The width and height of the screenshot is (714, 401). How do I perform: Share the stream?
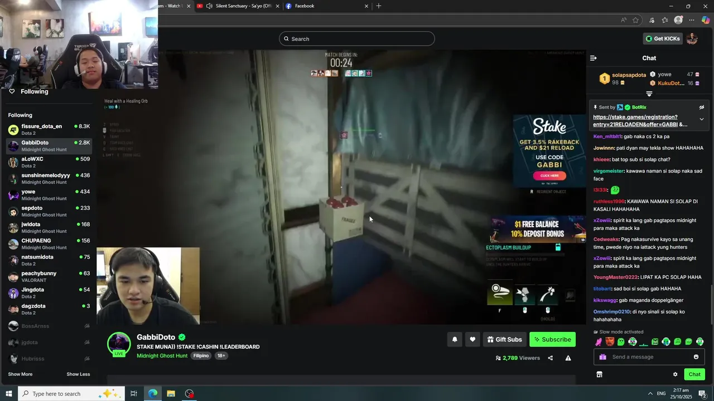550,358
